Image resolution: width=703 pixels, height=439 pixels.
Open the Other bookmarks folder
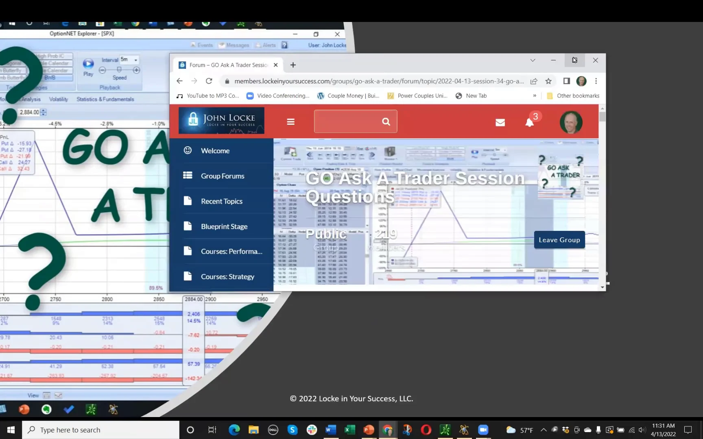(573, 96)
